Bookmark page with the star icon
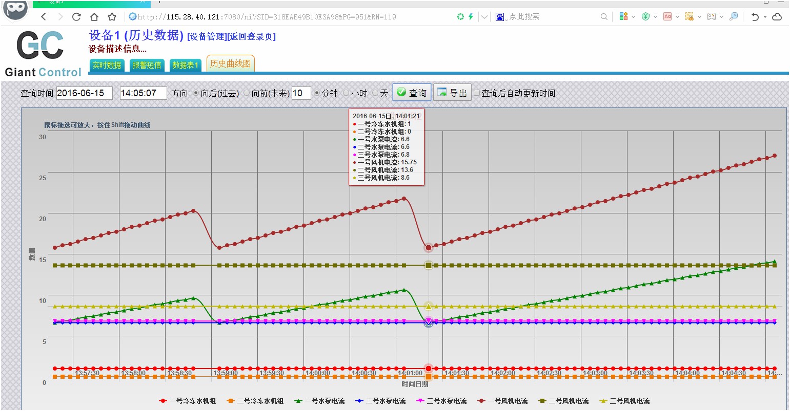Screen dimensions: 790x411 pos(112,17)
